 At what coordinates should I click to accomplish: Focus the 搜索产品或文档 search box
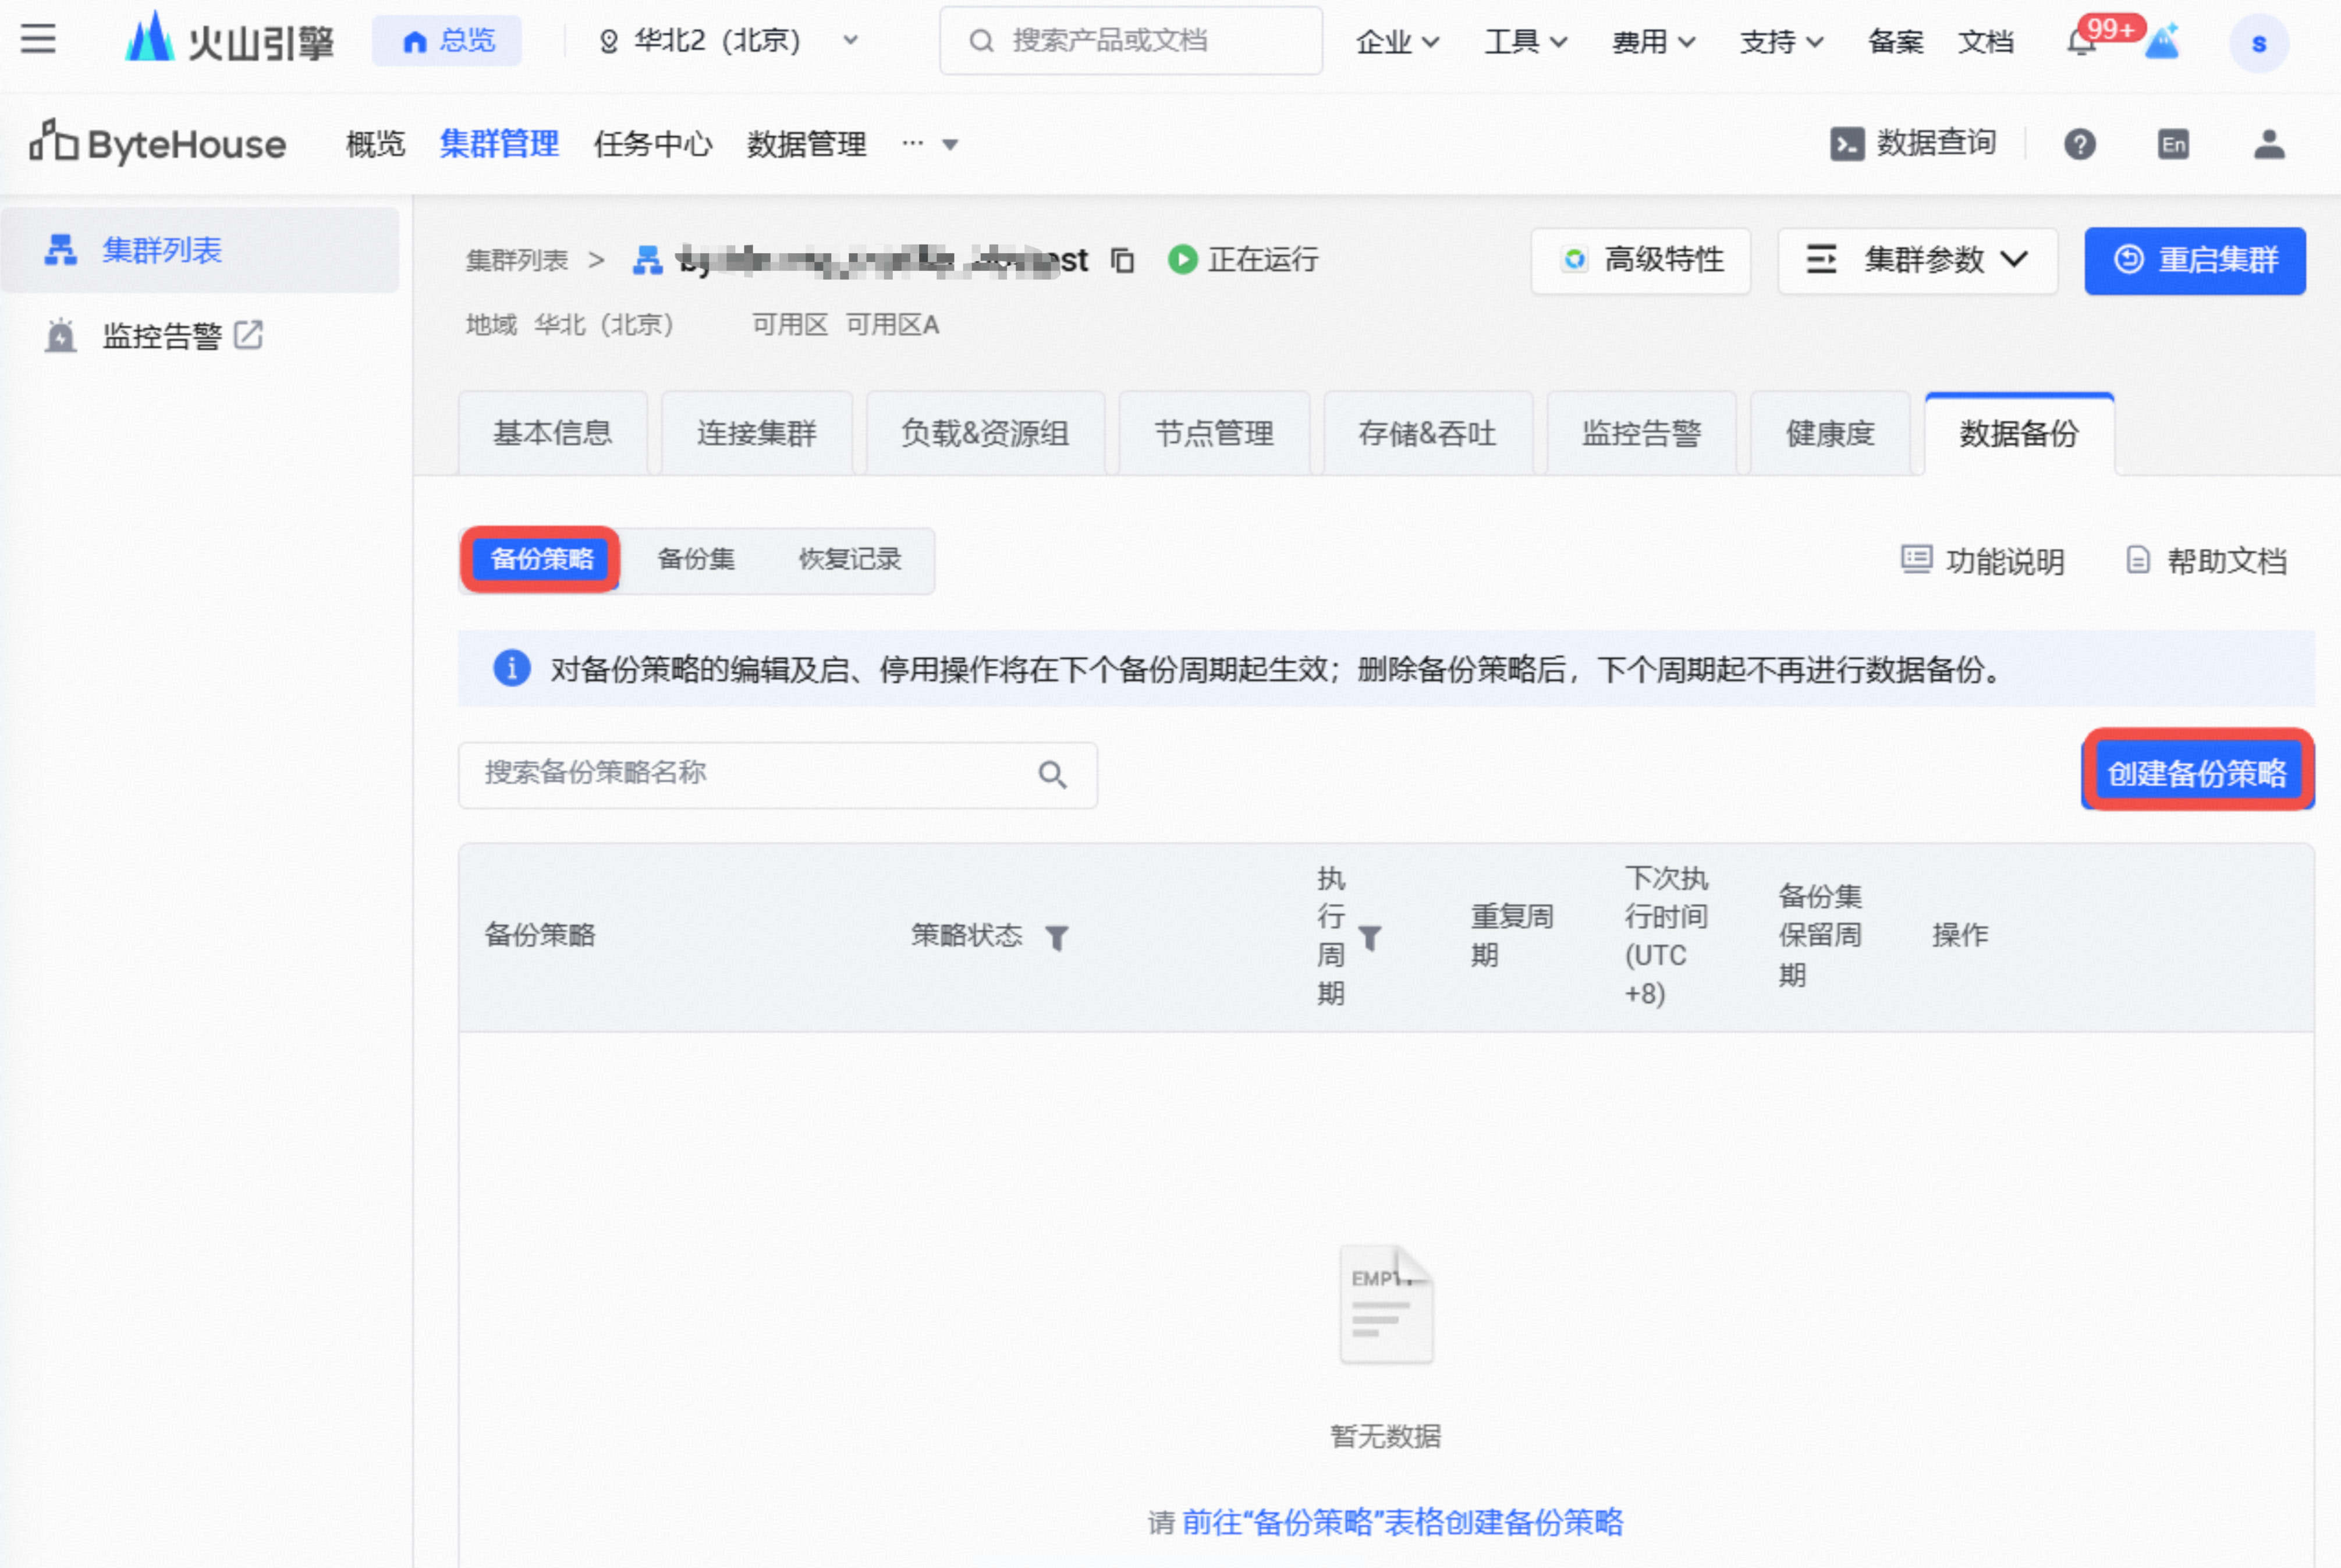pyautogui.click(x=1131, y=41)
